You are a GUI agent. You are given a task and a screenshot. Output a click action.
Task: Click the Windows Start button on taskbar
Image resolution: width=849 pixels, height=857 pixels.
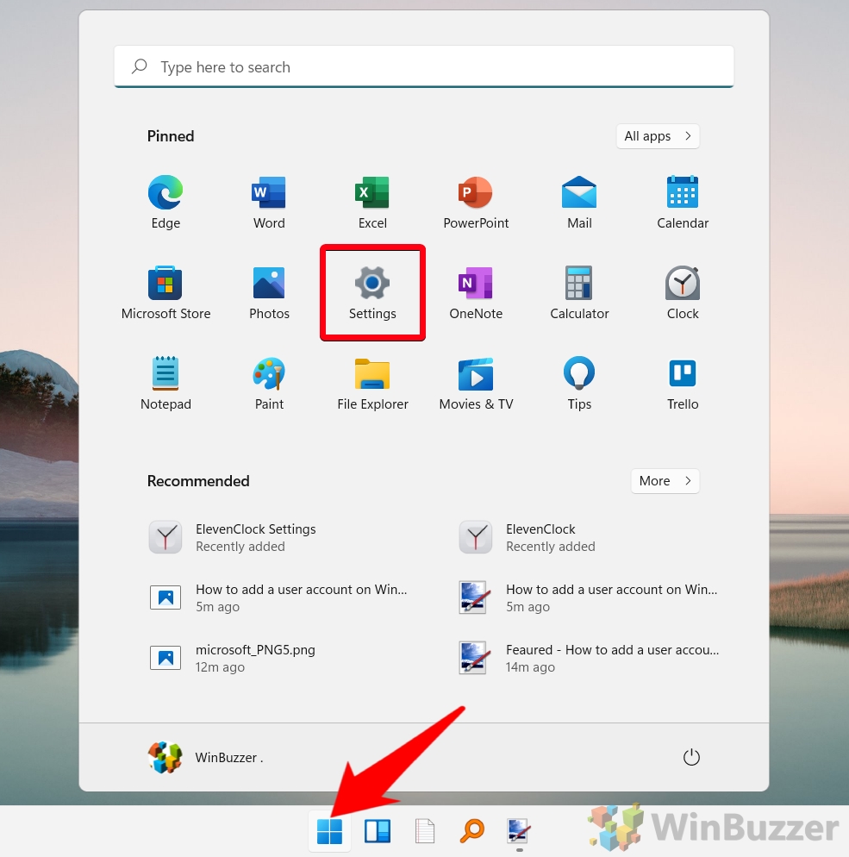click(x=329, y=831)
